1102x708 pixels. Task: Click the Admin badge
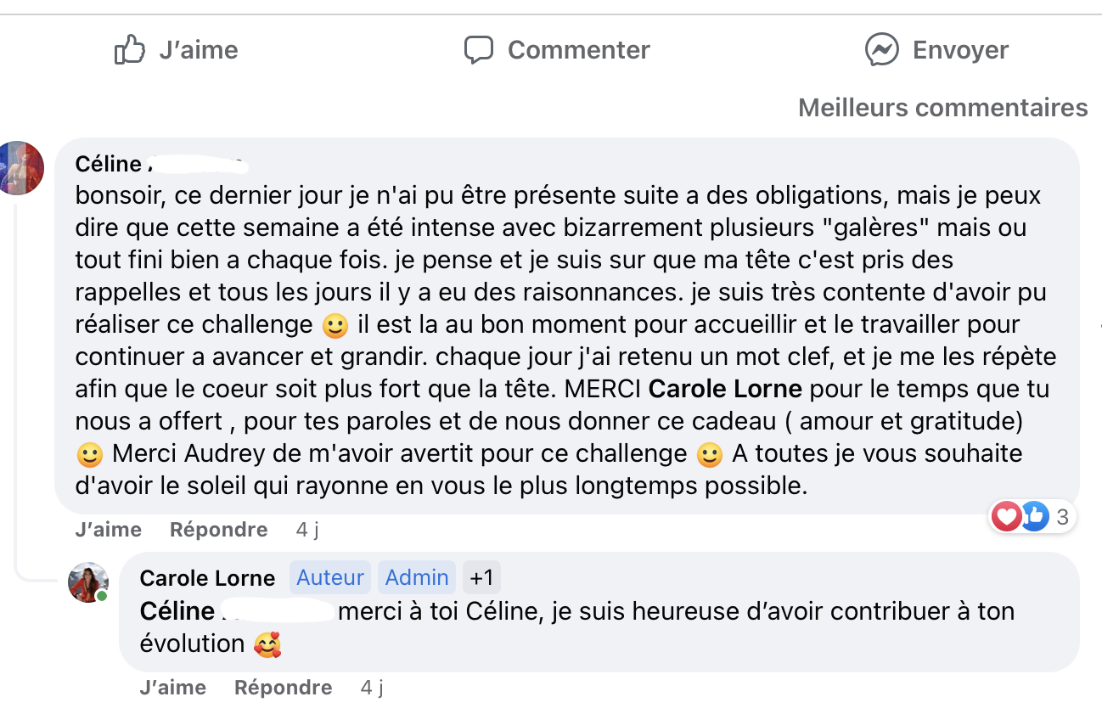pos(417,578)
